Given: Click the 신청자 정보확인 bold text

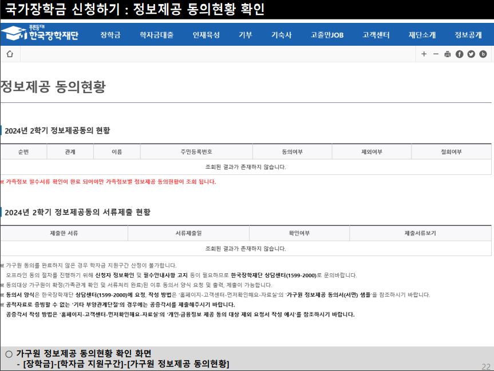Looking at the screenshot, I should click(x=114, y=275).
